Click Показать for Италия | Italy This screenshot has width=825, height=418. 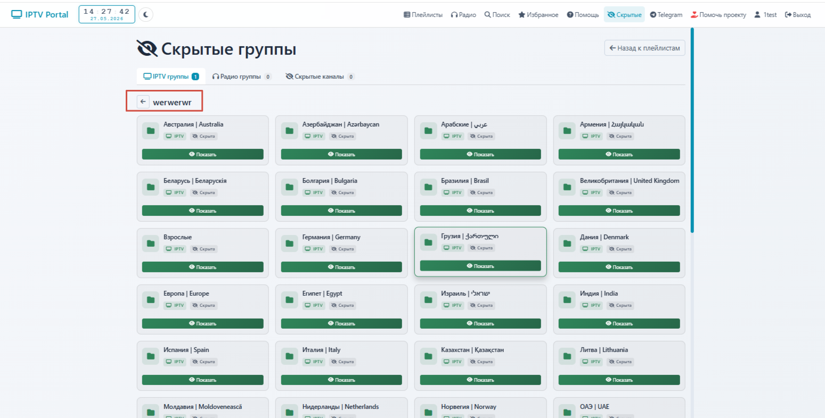pyautogui.click(x=341, y=380)
